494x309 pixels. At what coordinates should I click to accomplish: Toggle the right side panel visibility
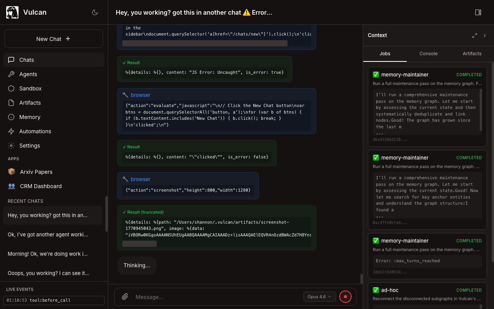pos(478,12)
